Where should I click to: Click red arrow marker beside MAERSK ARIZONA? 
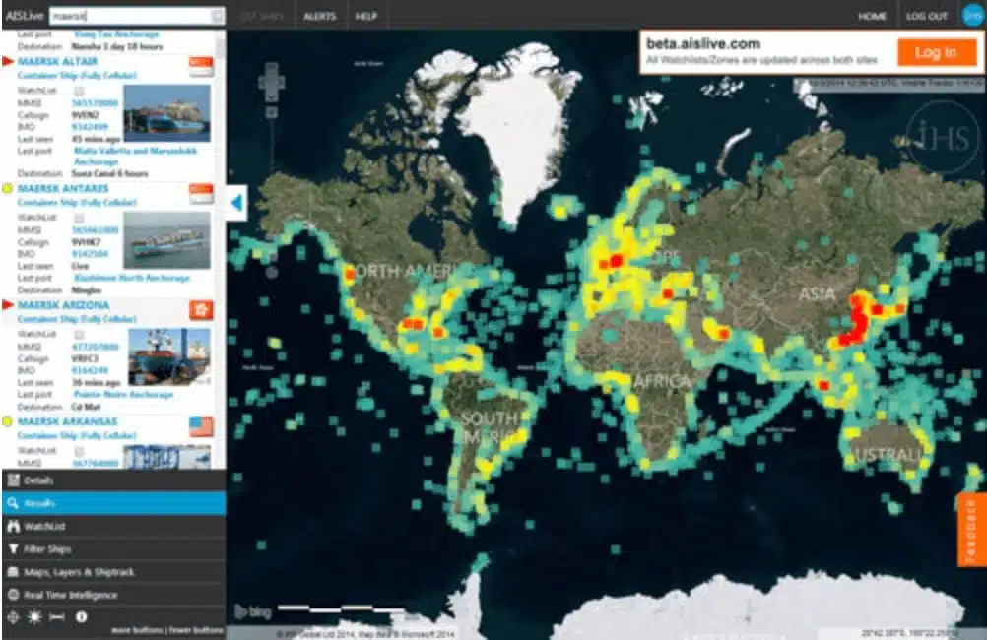pos(8,305)
